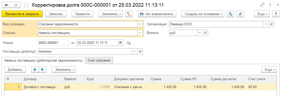This screenshot has width=281, height=96.
Task: Select Авансы поставщику (дебиторская задолженность) tab
Action: 43,61
